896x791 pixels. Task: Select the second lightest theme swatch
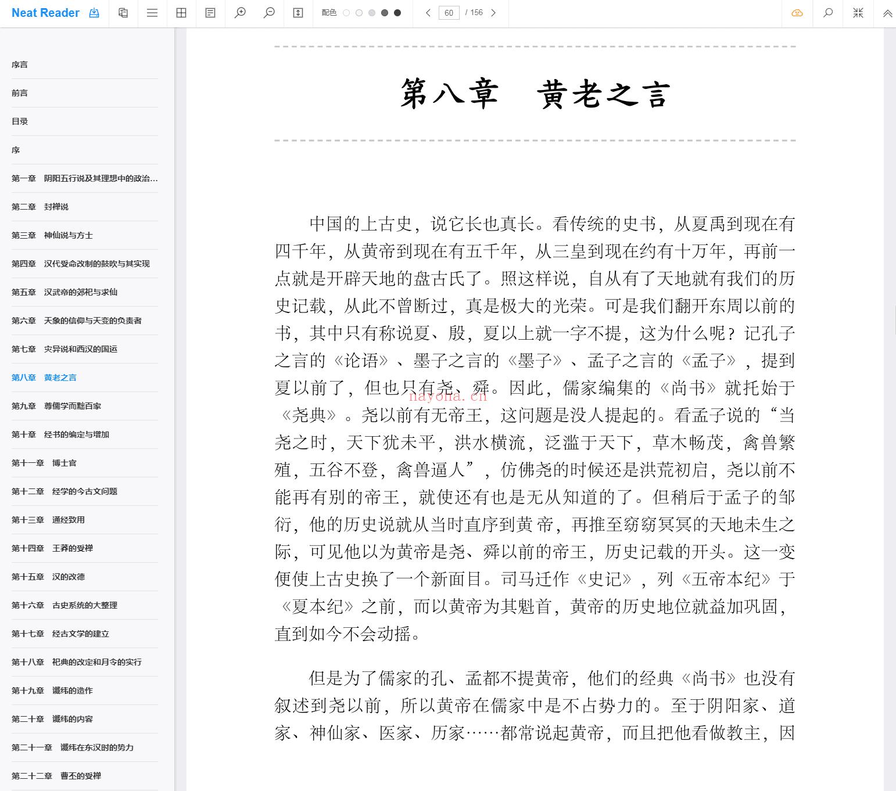pos(359,13)
